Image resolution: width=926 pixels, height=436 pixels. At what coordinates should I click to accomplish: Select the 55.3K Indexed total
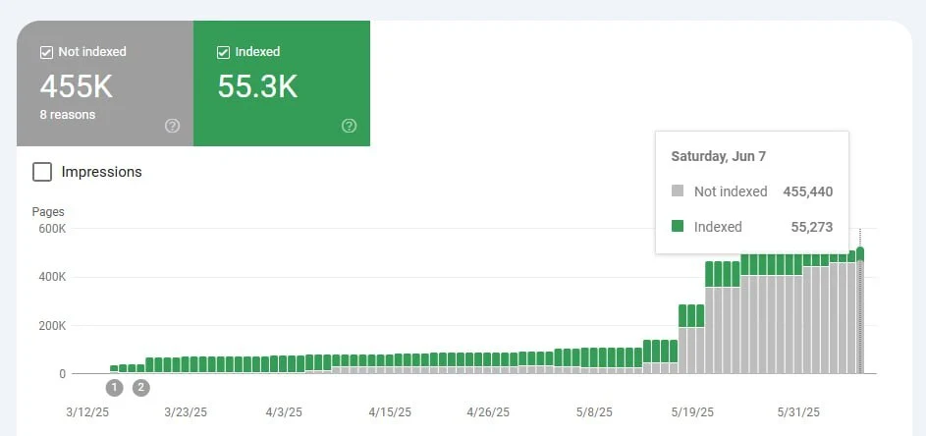click(257, 86)
